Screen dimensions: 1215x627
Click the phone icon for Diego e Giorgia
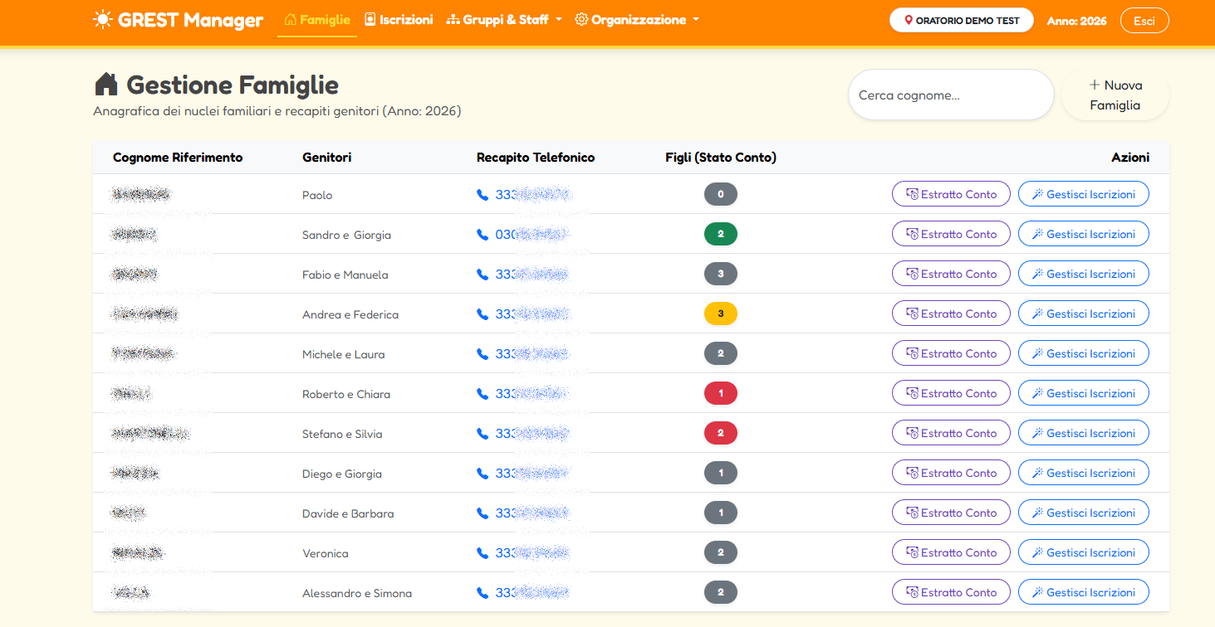[x=483, y=474]
